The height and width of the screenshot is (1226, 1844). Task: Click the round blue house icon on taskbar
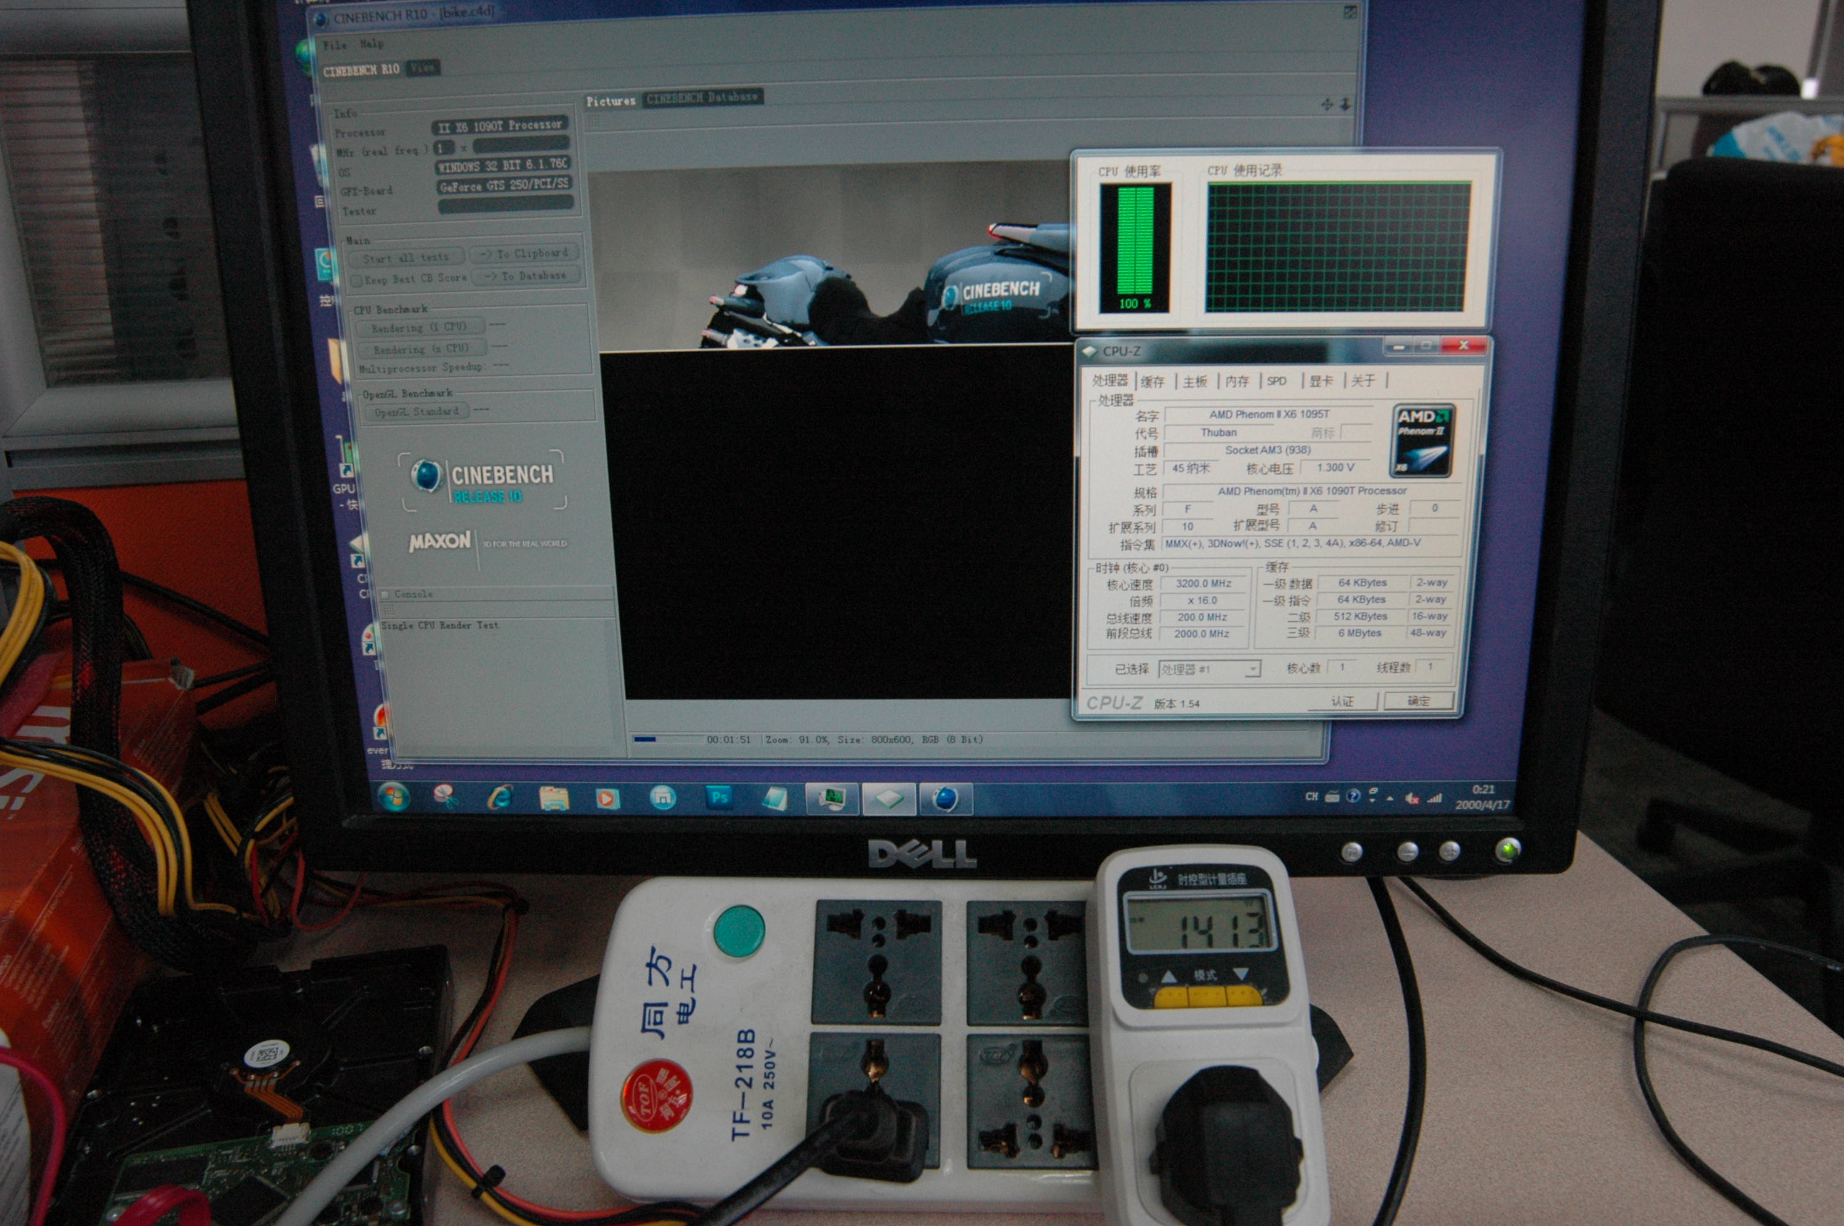coord(663,798)
